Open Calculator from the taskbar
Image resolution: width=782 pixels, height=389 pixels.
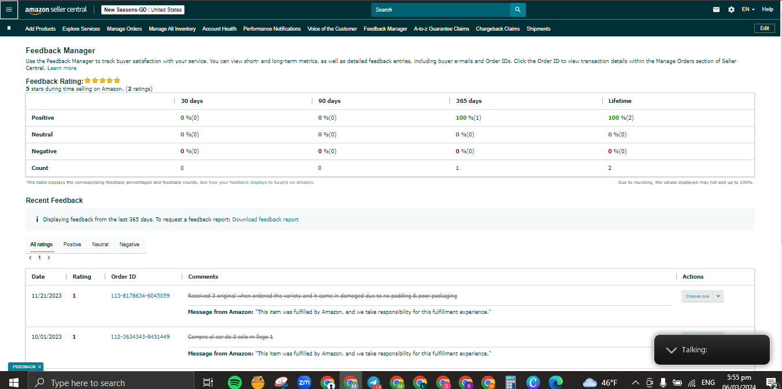pyautogui.click(x=510, y=382)
